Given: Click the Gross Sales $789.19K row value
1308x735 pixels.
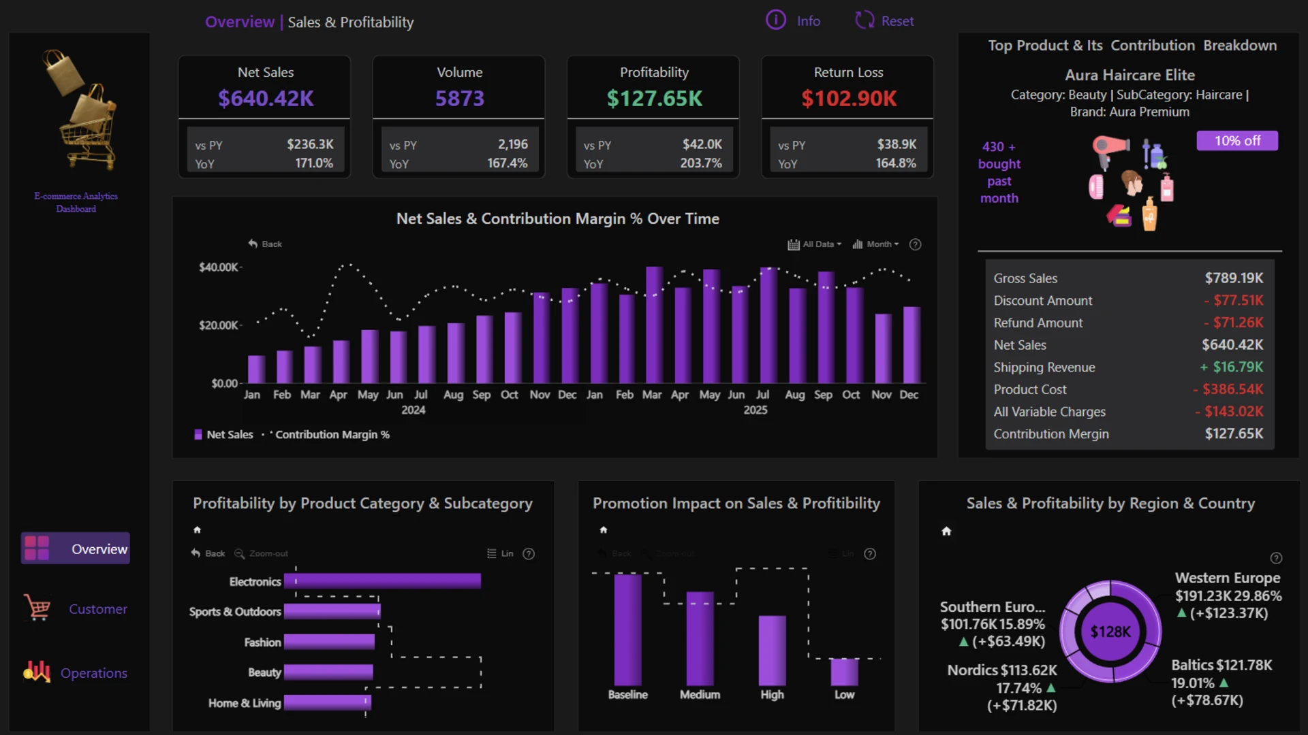Looking at the screenshot, I should (x=1234, y=278).
